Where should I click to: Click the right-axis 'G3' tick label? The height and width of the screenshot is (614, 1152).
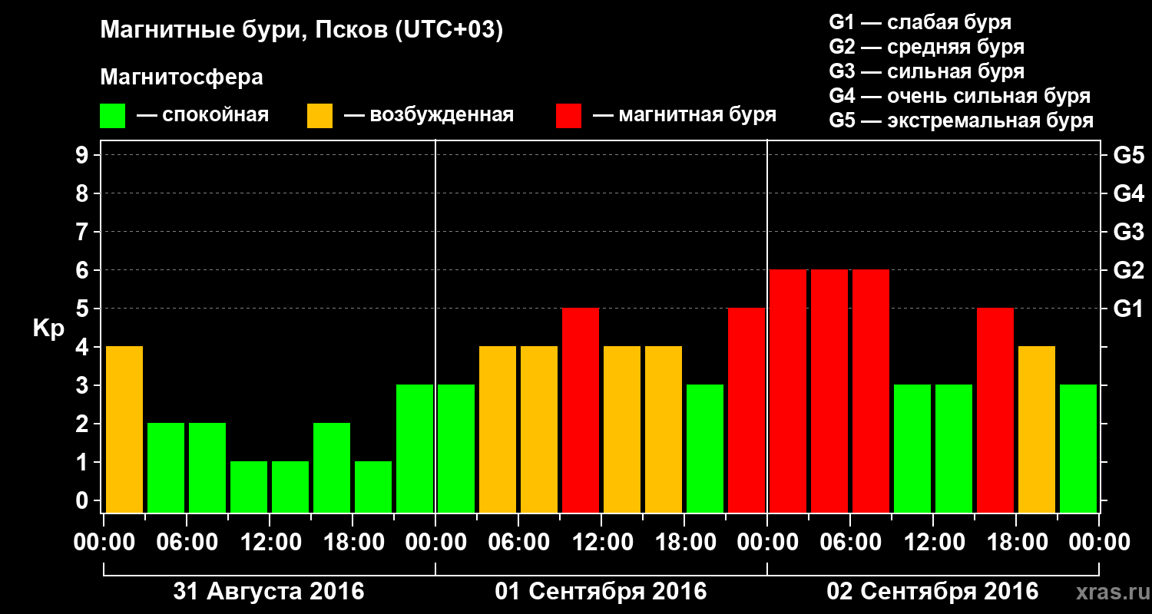(x=1128, y=232)
